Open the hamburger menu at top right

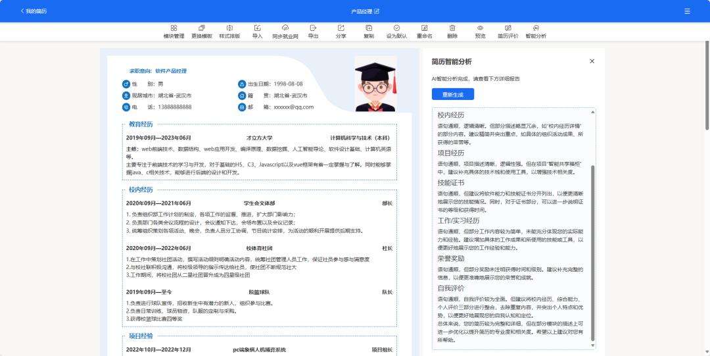(687, 11)
